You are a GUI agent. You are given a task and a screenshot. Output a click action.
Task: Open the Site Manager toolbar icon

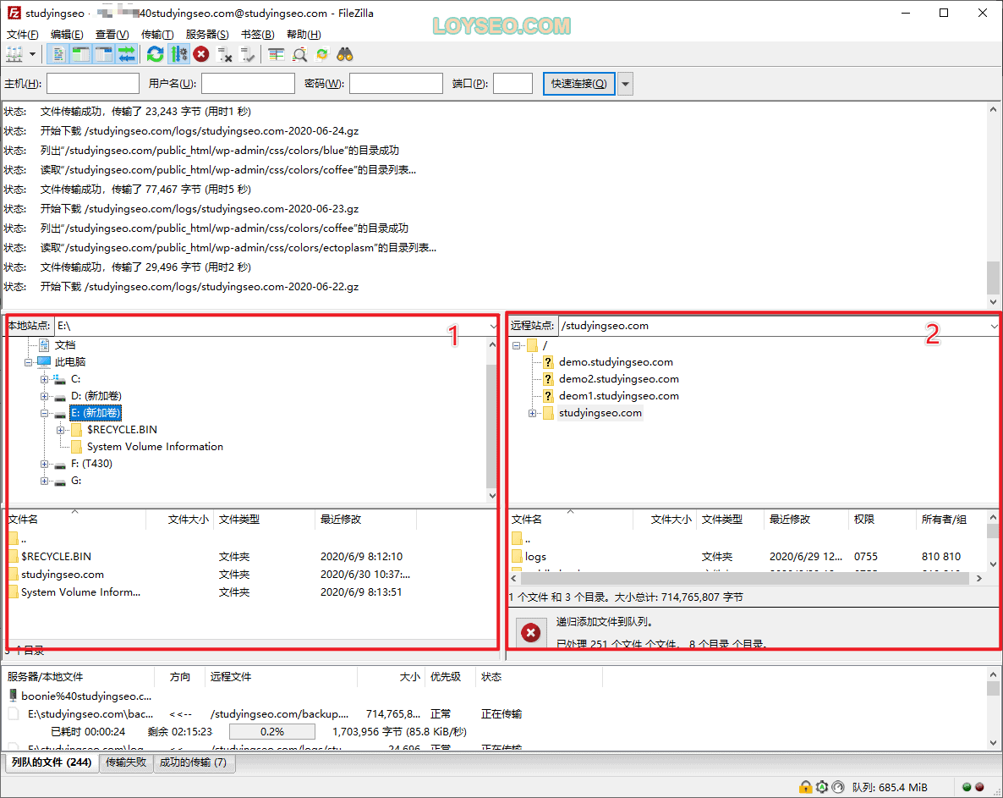click(x=14, y=54)
